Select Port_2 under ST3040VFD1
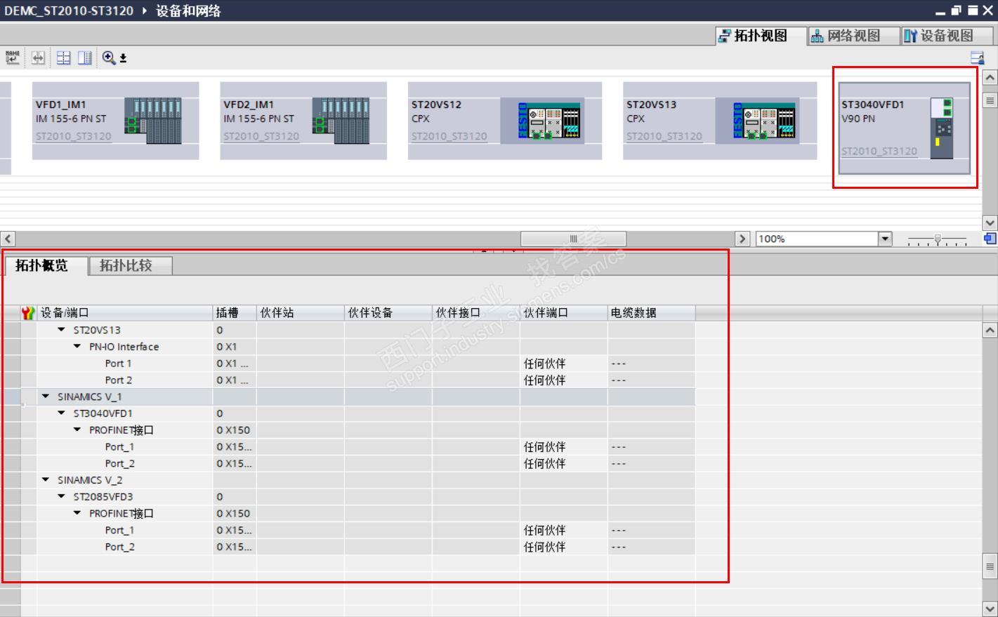The height and width of the screenshot is (617, 998). [x=119, y=464]
